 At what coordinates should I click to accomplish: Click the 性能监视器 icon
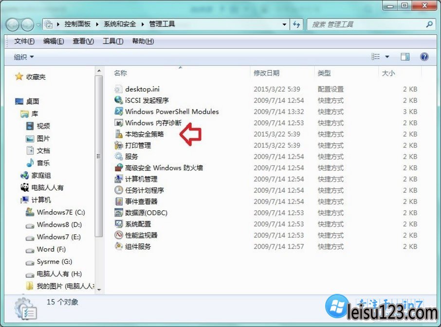[x=118, y=235]
